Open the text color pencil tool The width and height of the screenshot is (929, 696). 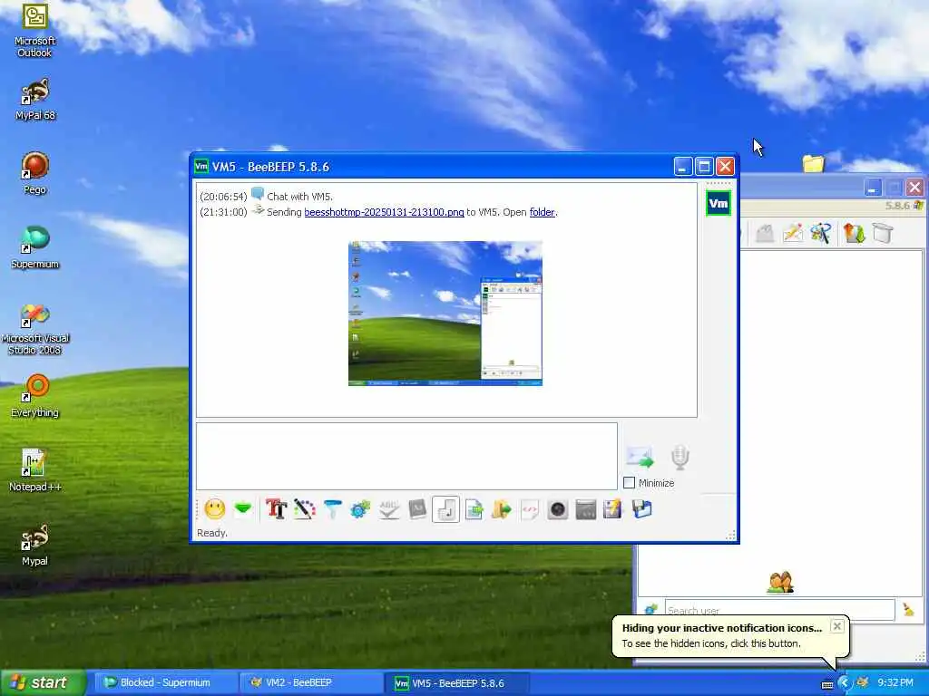click(x=305, y=509)
